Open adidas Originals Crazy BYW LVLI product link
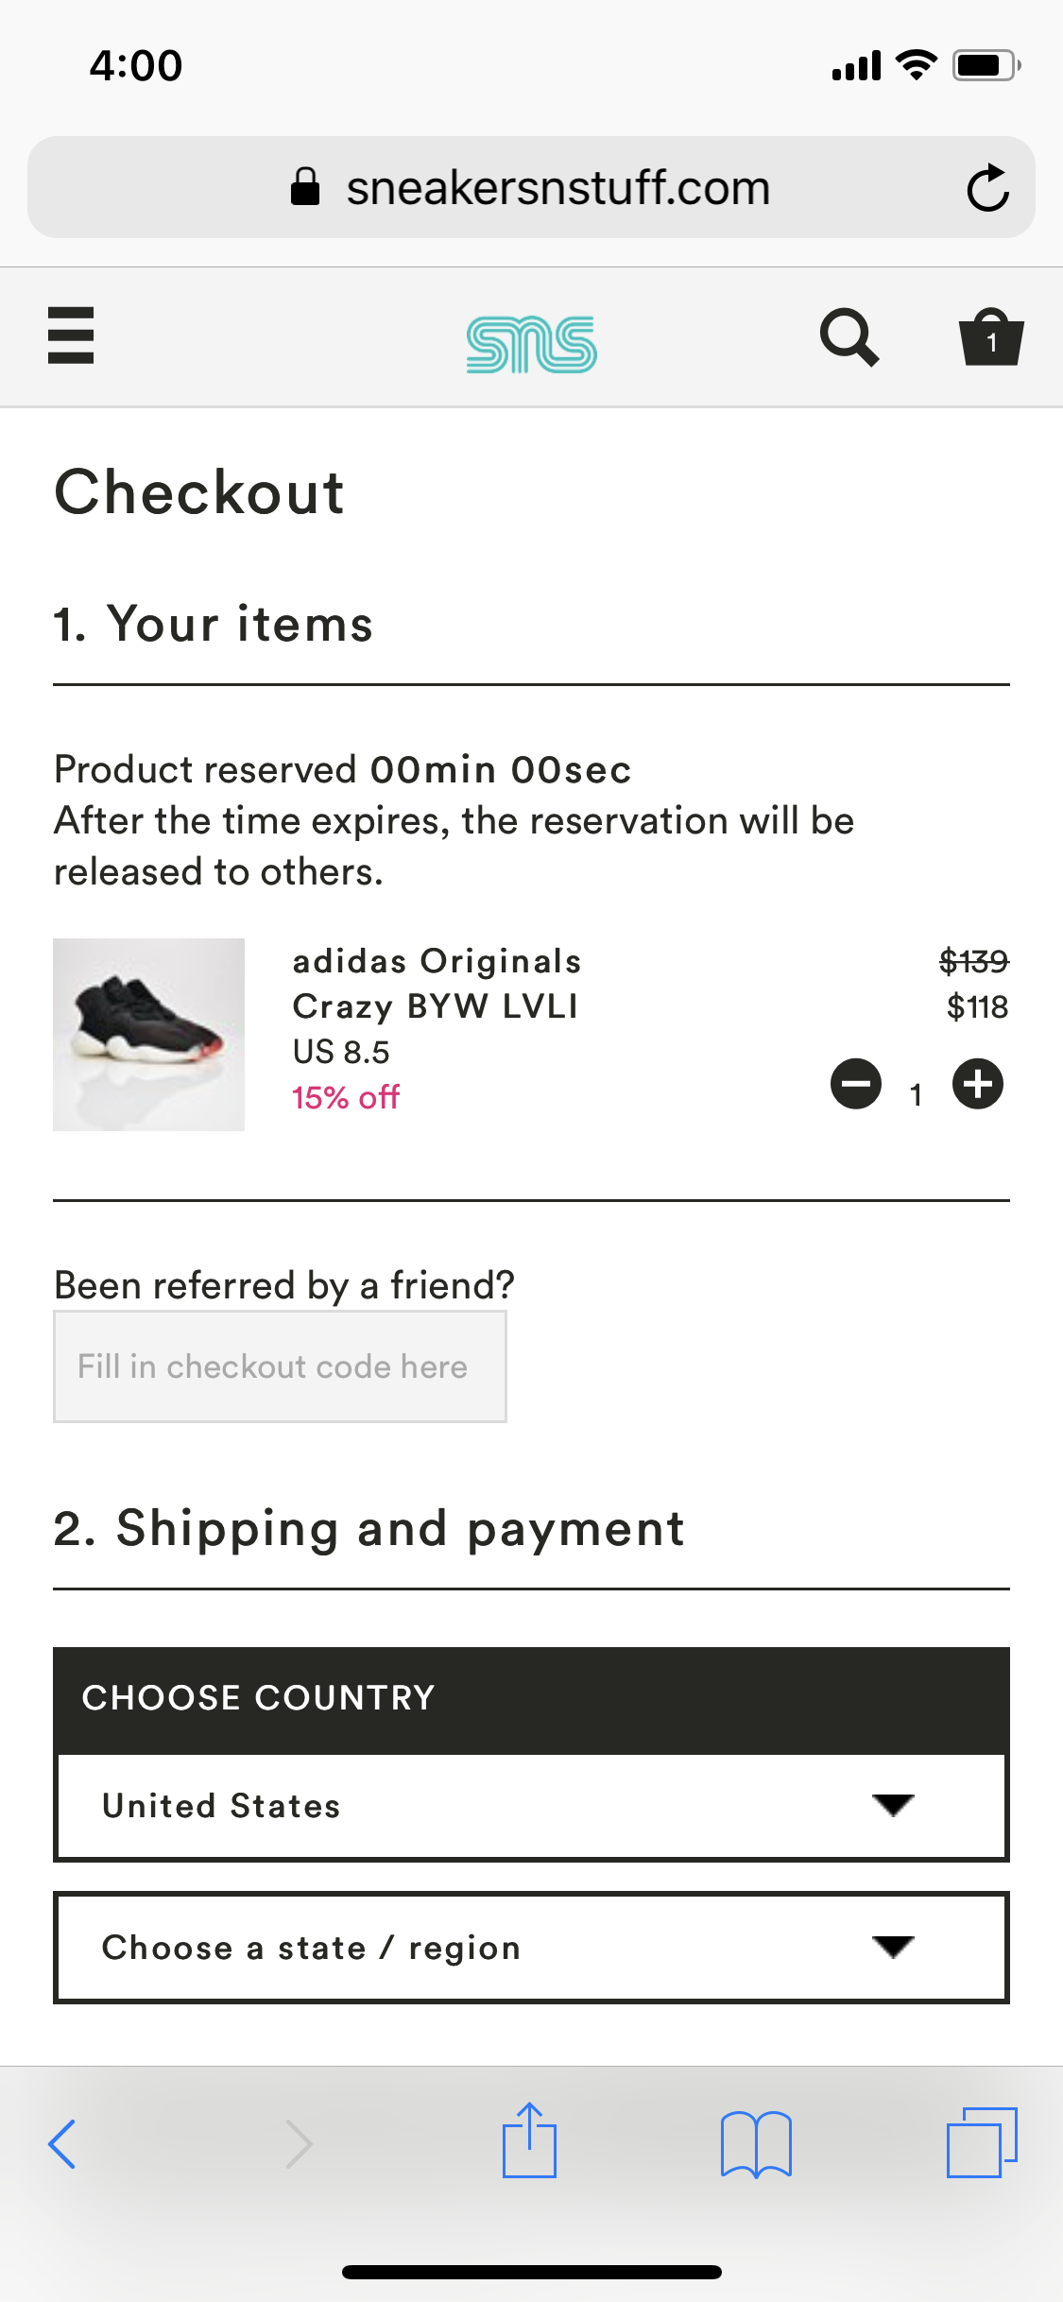The height and width of the screenshot is (2302, 1063). [436, 984]
